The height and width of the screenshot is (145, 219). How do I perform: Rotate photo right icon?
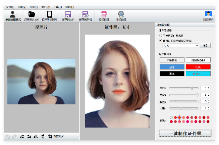(x=29, y=136)
